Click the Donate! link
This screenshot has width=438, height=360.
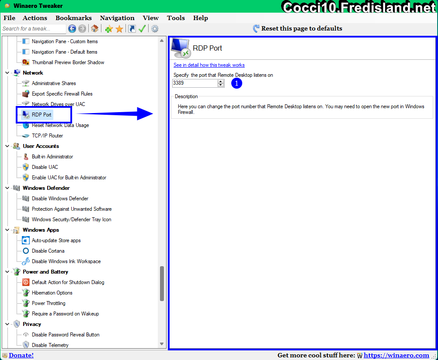21,355
